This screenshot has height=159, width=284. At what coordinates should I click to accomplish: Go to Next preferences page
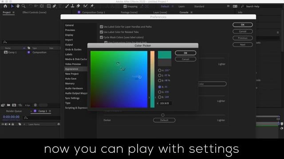tap(243, 45)
